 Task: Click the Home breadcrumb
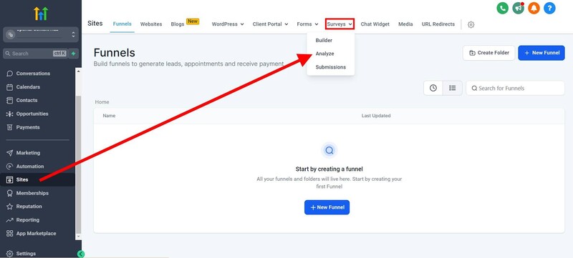[x=102, y=102]
